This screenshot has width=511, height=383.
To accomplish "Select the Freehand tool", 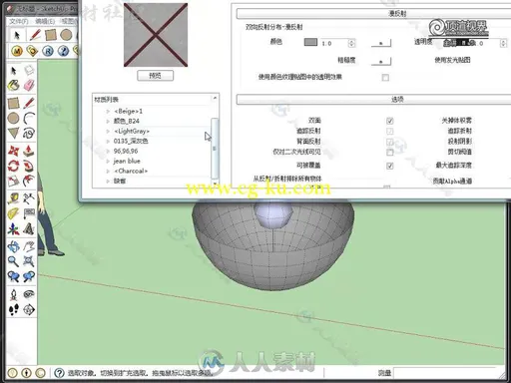I will click(29, 134).
